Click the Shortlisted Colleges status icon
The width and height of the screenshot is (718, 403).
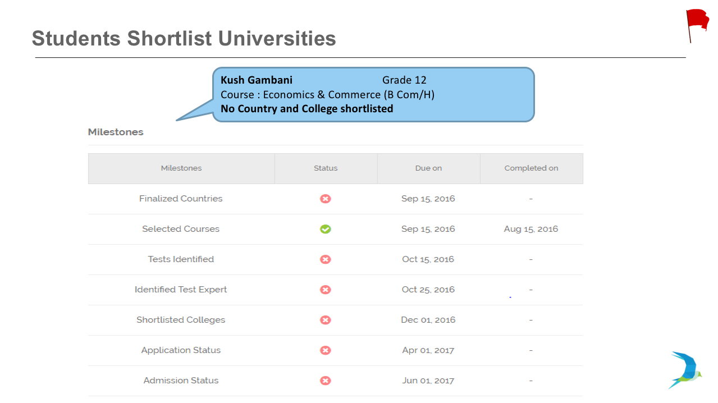(x=326, y=320)
